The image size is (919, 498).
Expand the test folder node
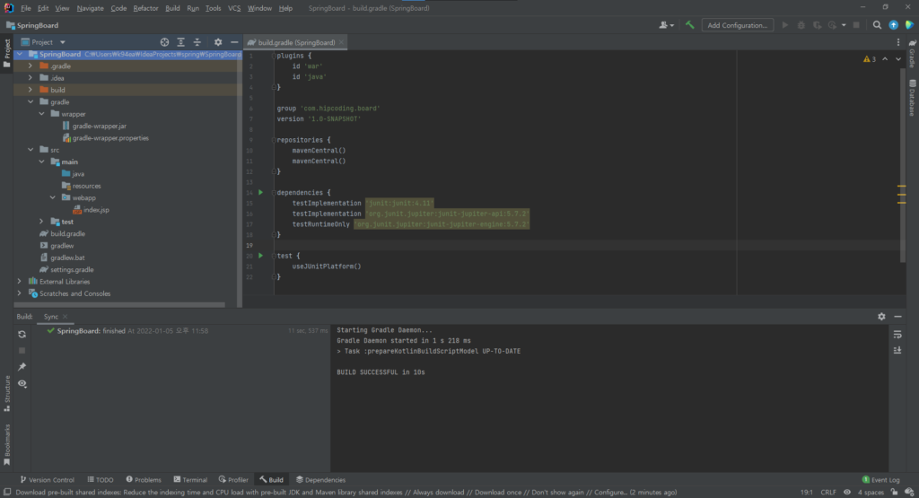coord(41,222)
